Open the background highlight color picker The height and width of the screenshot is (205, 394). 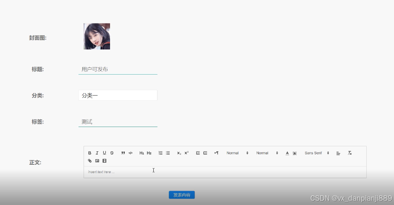(x=295, y=153)
